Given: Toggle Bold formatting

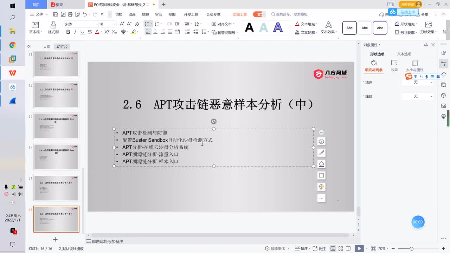Looking at the screenshot, I should click(x=68, y=32).
